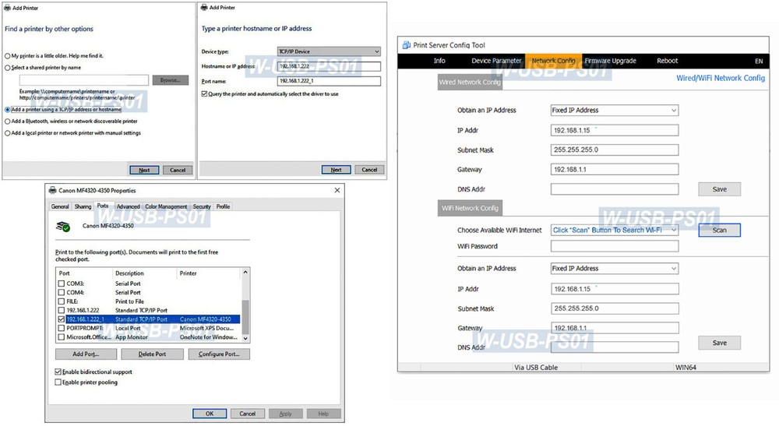Viewport: 779px width, 426px height.
Task: Click Next in hostname or IP dialog
Action: pyautogui.click(x=336, y=169)
